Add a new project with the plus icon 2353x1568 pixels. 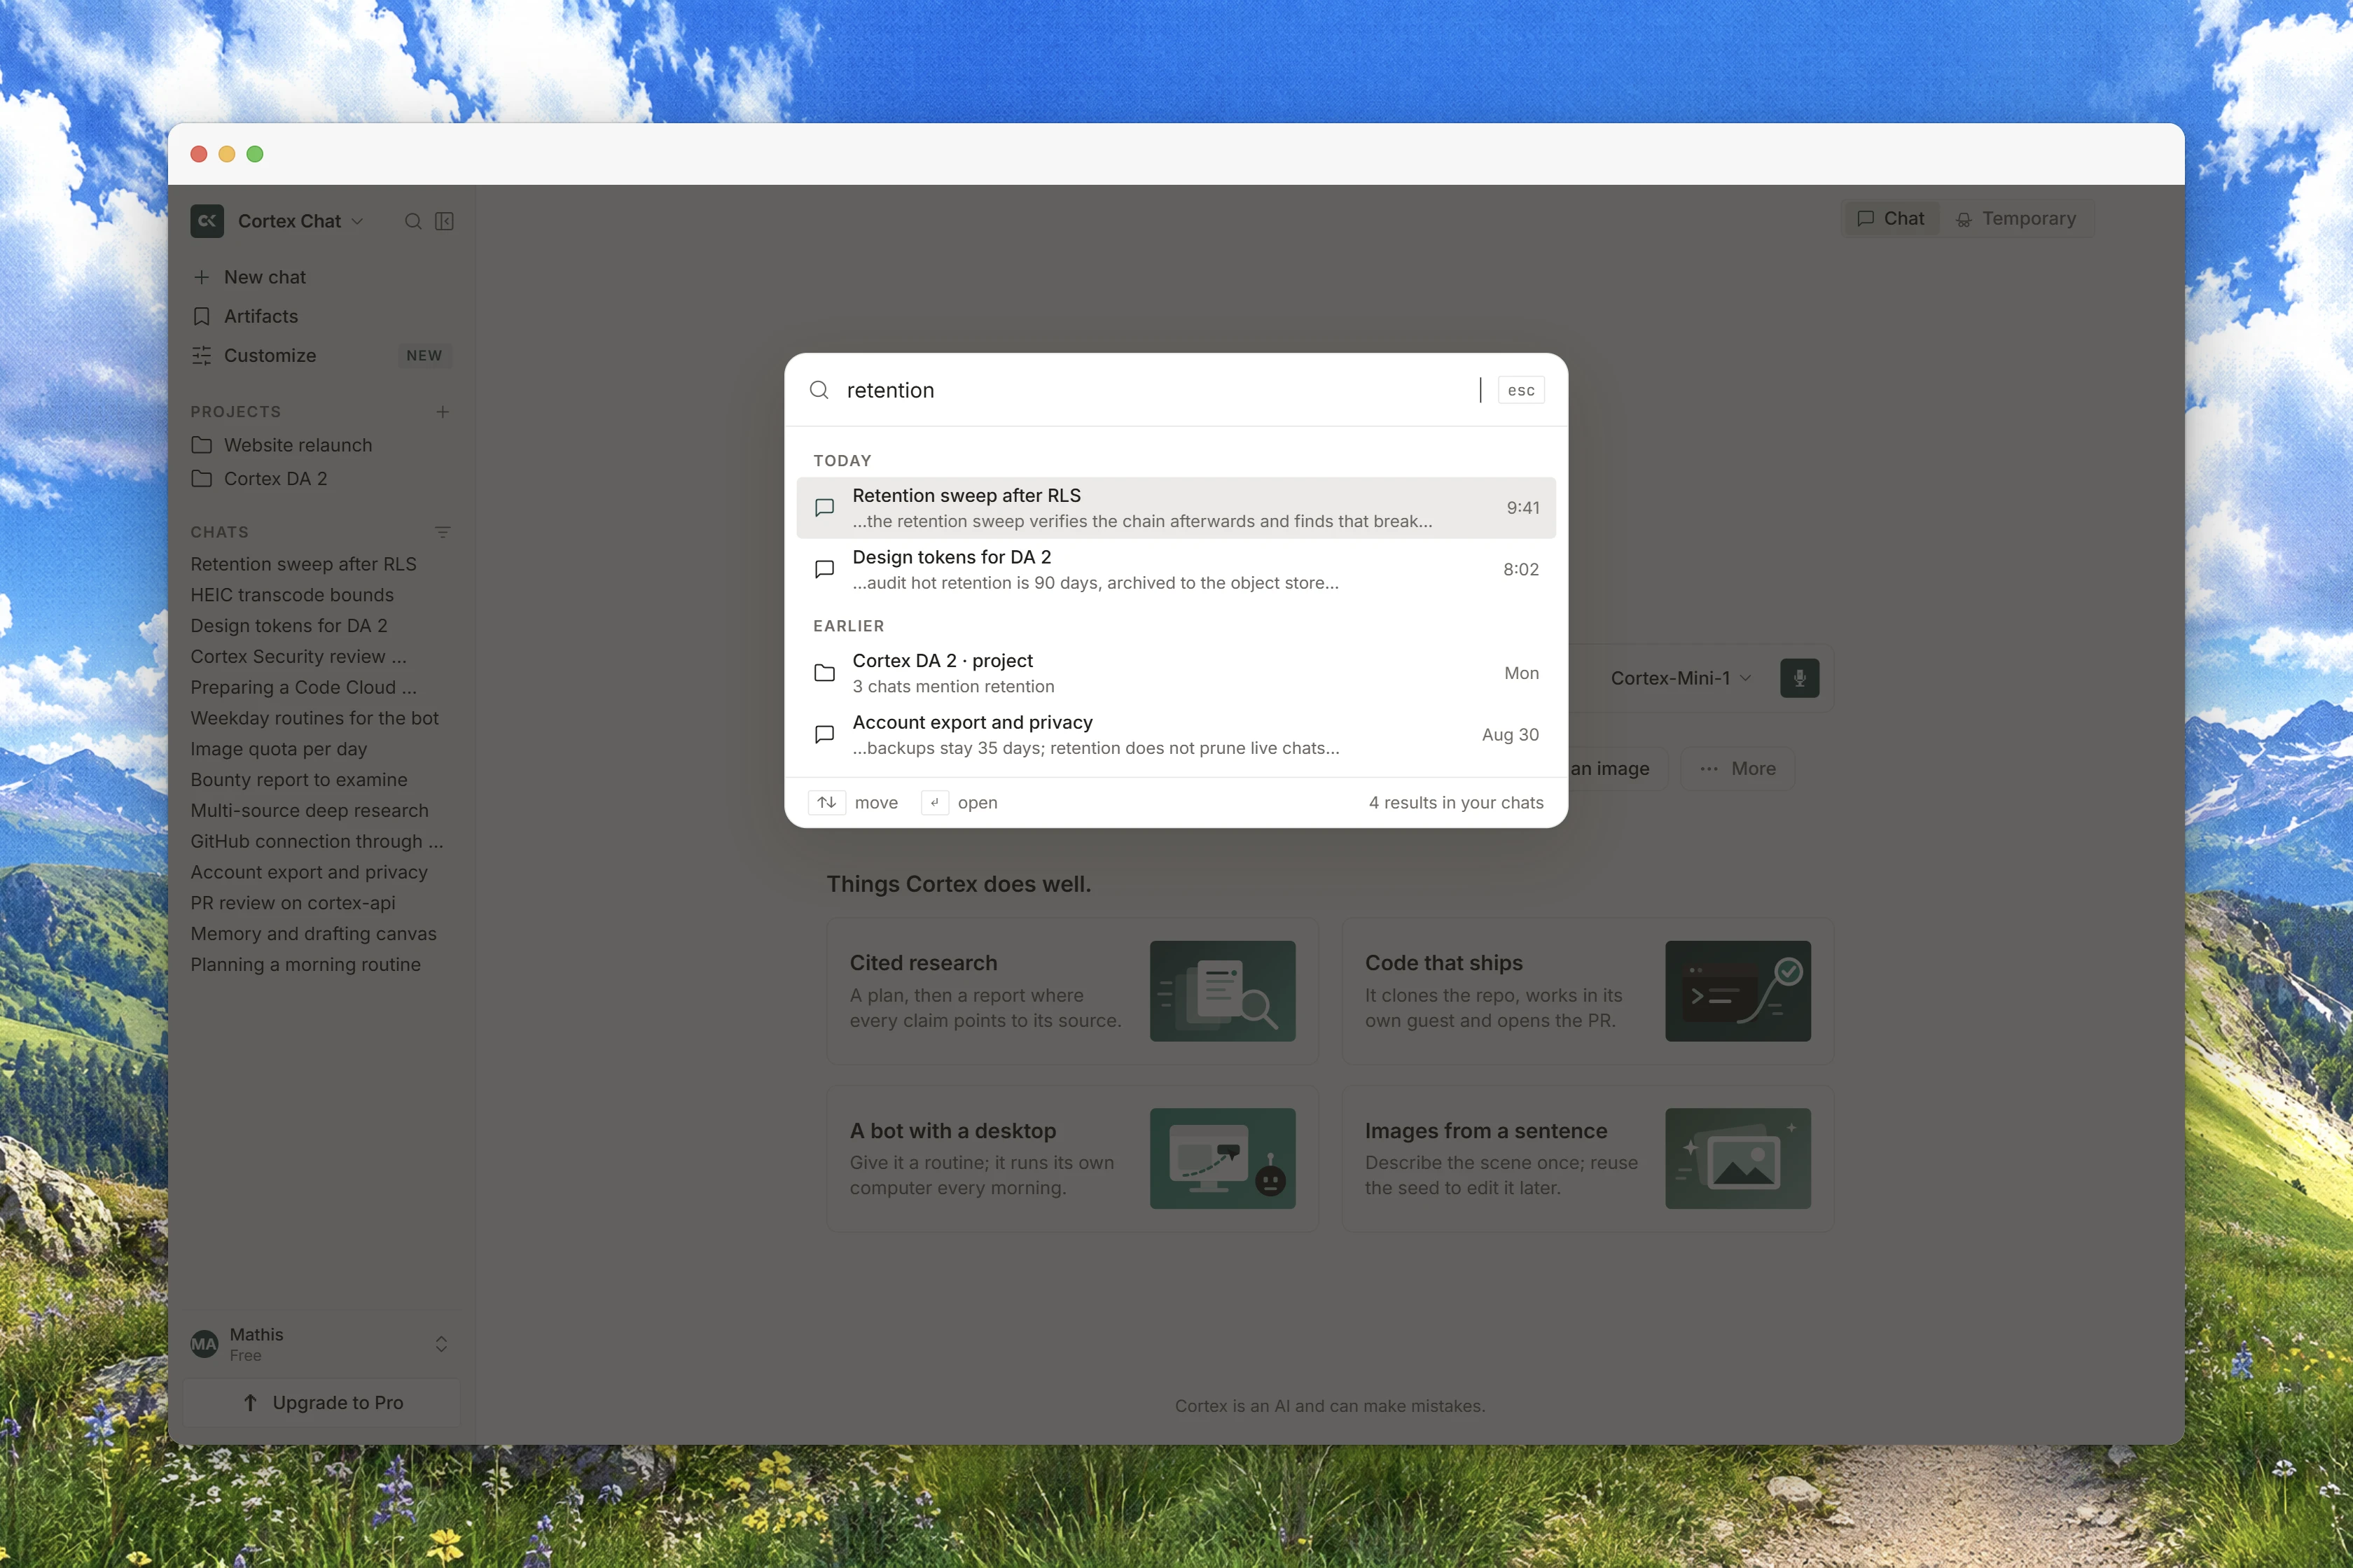click(442, 412)
